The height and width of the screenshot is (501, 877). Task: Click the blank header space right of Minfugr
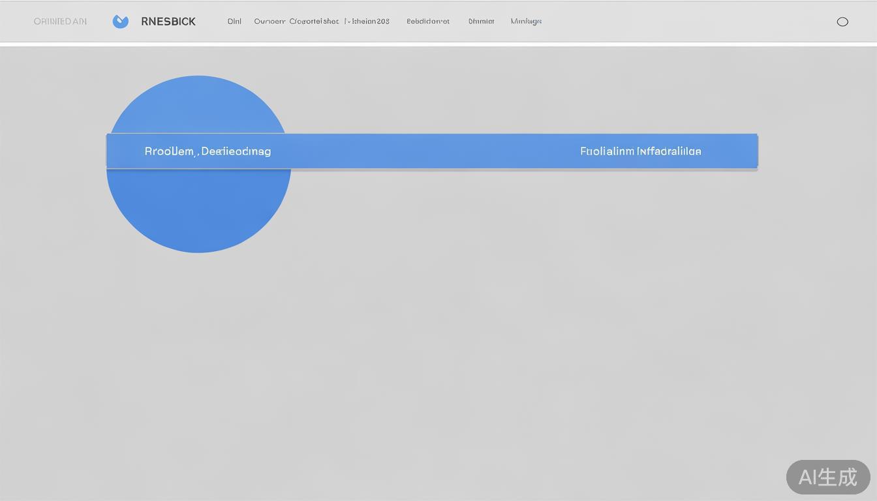coord(685,22)
